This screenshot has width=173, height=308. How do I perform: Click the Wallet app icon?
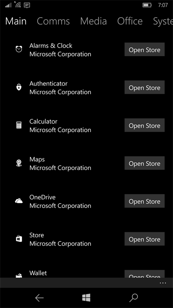(19, 276)
